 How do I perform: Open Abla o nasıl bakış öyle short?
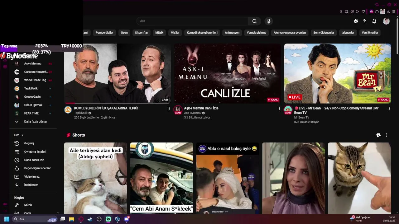coord(227,178)
